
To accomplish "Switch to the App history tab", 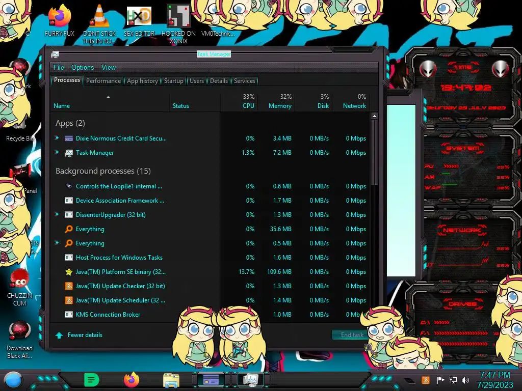I will (x=143, y=81).
